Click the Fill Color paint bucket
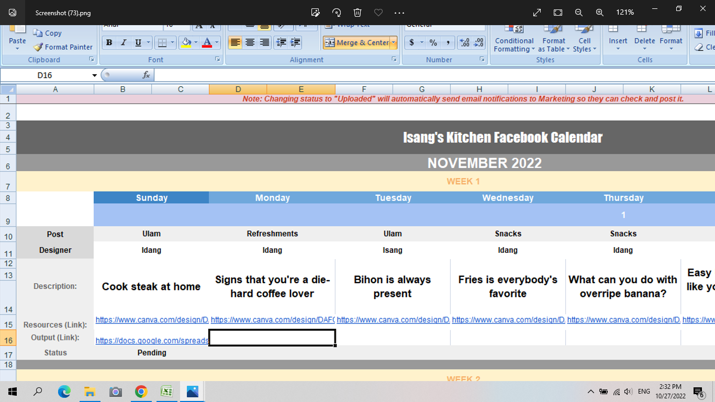 186,43
